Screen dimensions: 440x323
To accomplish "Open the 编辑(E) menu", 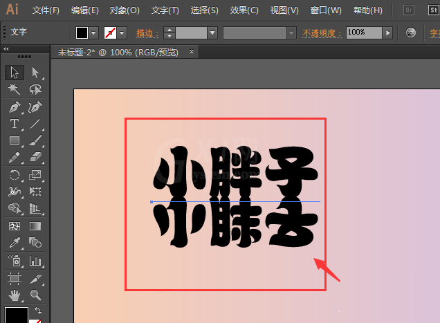I will 84,10.
